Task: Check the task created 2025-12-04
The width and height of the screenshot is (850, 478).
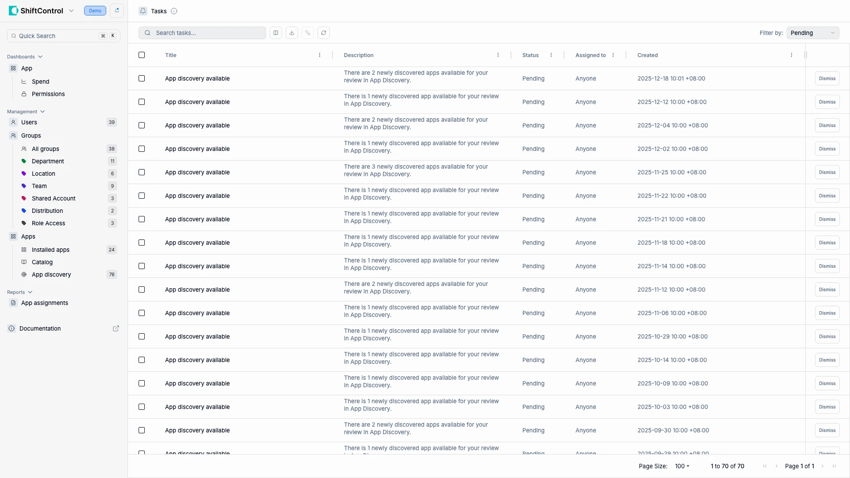Action: click(x=142, y=125)
